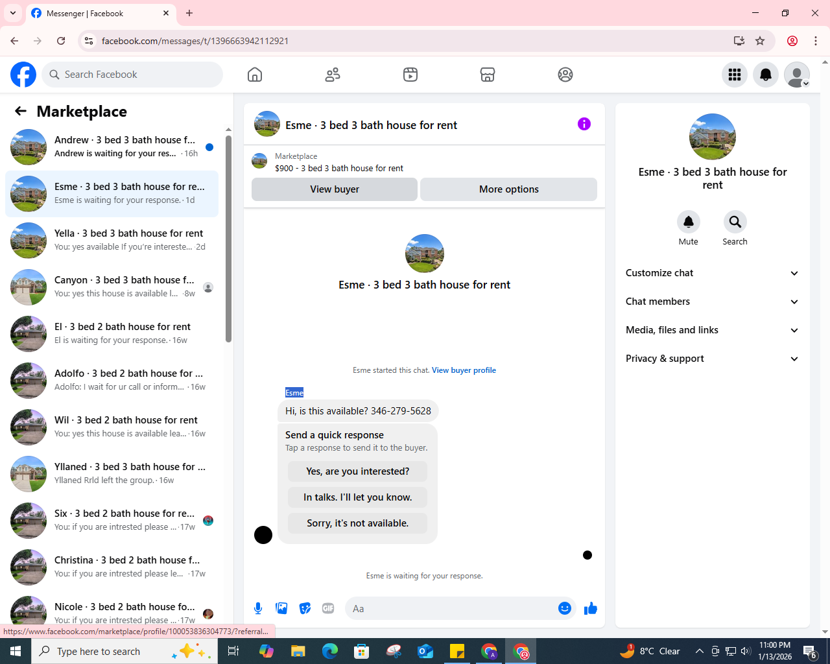Open Christina's conversation

point(112,567)
